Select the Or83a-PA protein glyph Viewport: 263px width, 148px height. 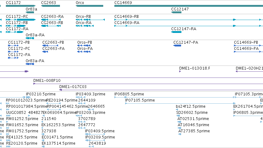pos(30,64)
